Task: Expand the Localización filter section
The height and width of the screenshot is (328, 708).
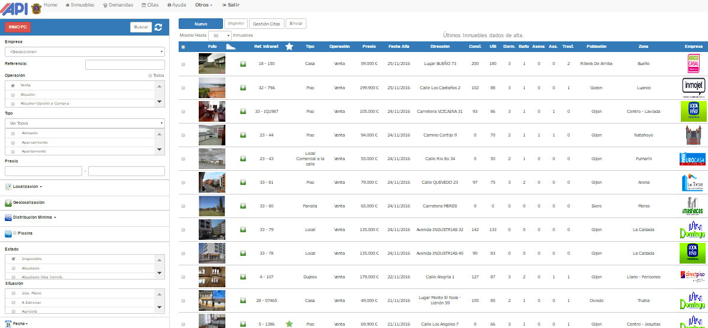Action: pyautogui.click(x=27, y=187)
